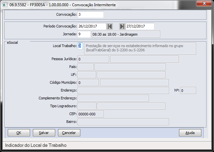Click the Pessoa Jurídica label
This screenshot has width=214, height=152.
tap(64, 59)
